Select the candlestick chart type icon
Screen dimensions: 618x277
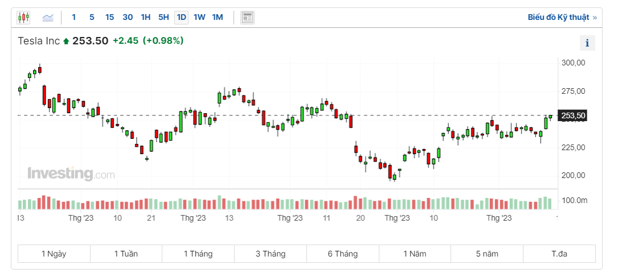24,17
